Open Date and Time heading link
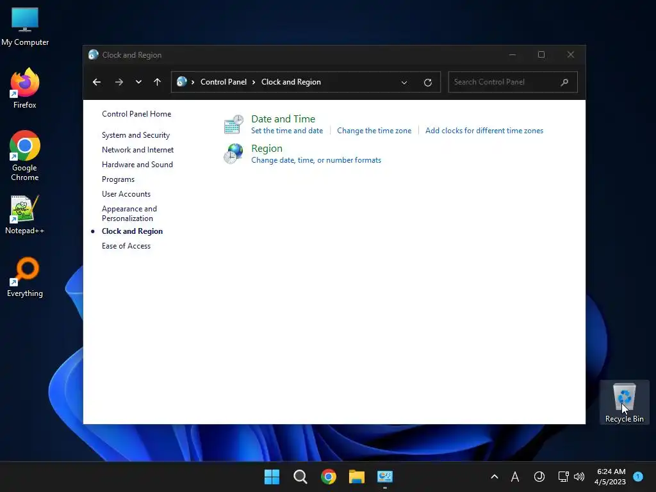 click(283, 119)
